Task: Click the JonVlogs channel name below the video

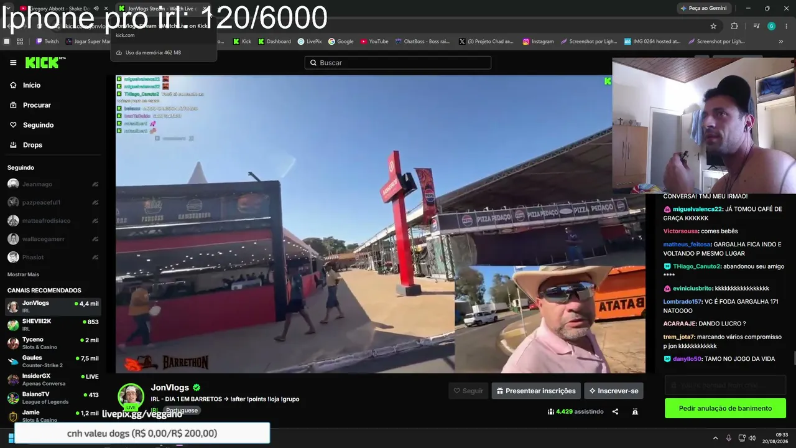Action: 170,388
